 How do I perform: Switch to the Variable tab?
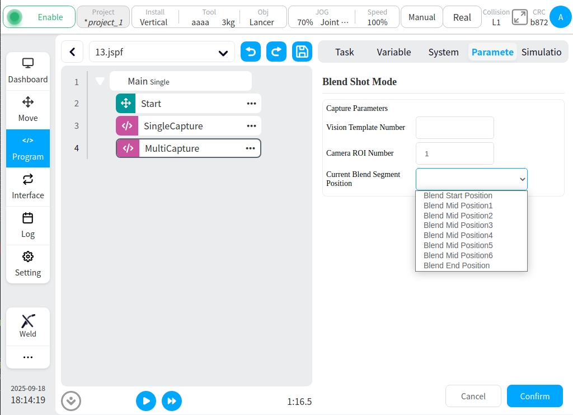point(393,52)
